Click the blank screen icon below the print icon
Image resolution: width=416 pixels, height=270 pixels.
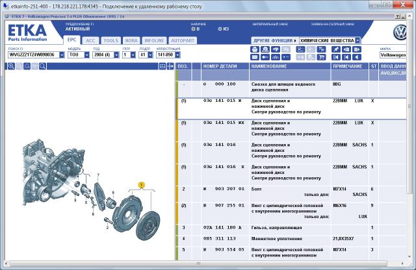[254, 57]
